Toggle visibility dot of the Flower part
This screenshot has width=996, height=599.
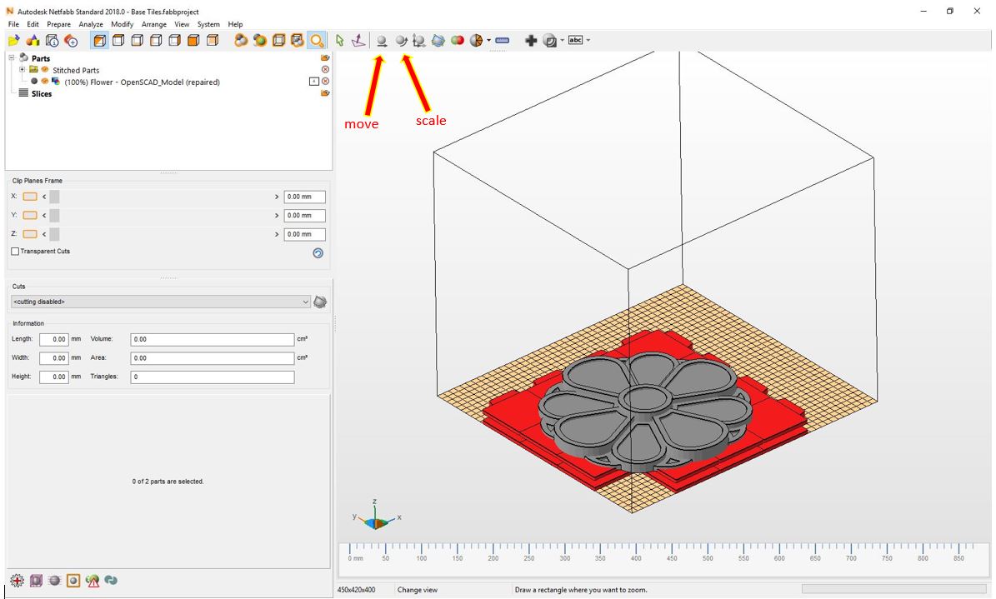(x=34, y=82)
